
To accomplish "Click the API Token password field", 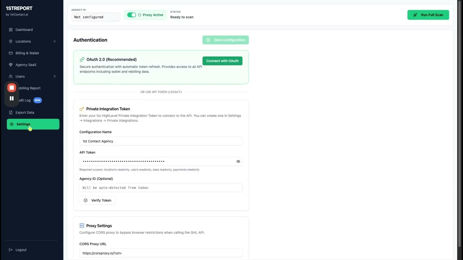I will (161, 161).
